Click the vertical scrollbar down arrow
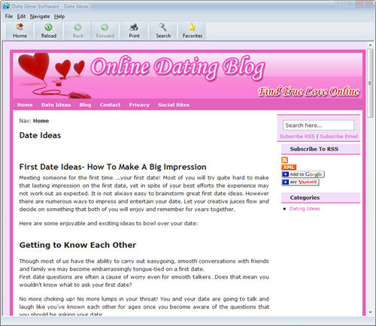This screenshot has width=376, height=326. click(x=370, y=312)
